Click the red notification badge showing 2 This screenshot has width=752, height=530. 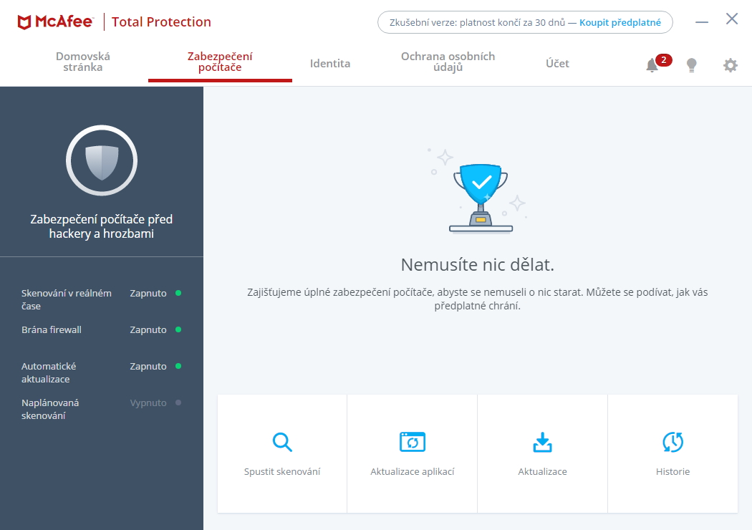(x=664, y=60)
